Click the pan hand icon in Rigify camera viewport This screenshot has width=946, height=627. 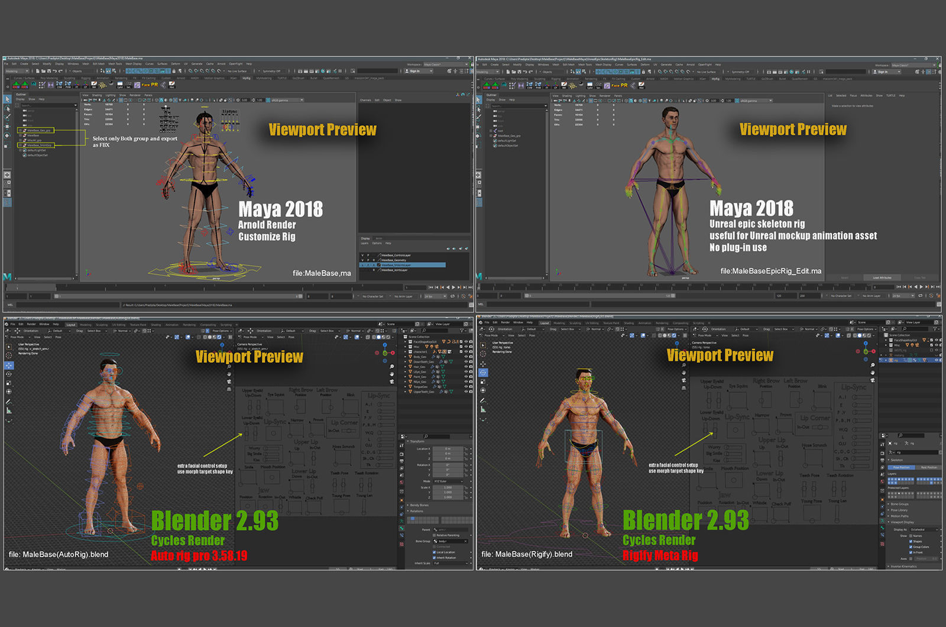[x=873, y=373]
